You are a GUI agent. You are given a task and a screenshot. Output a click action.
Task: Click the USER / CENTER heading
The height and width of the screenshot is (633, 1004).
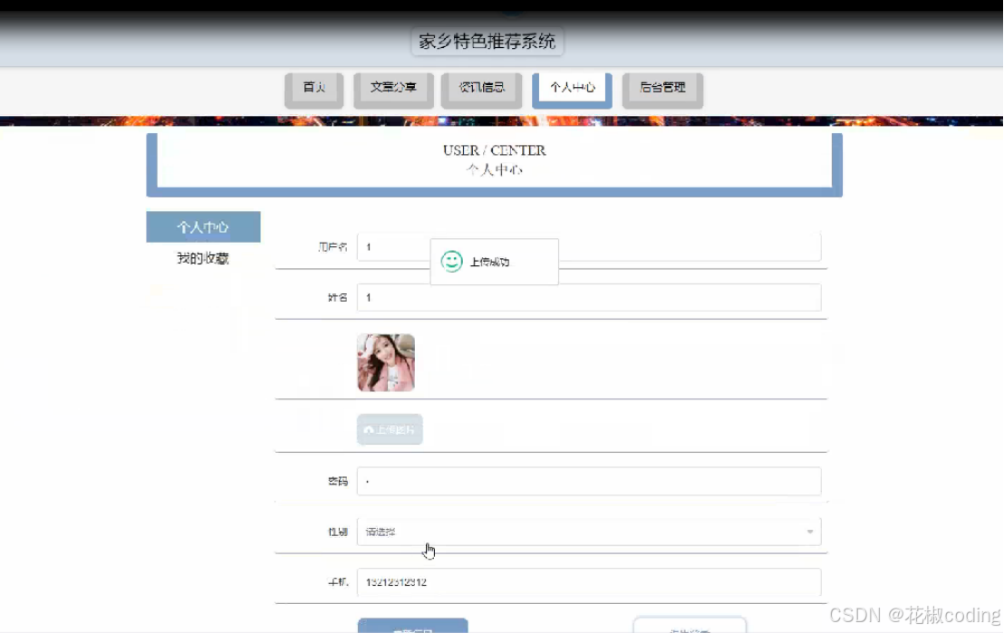[x=495, y=150]
